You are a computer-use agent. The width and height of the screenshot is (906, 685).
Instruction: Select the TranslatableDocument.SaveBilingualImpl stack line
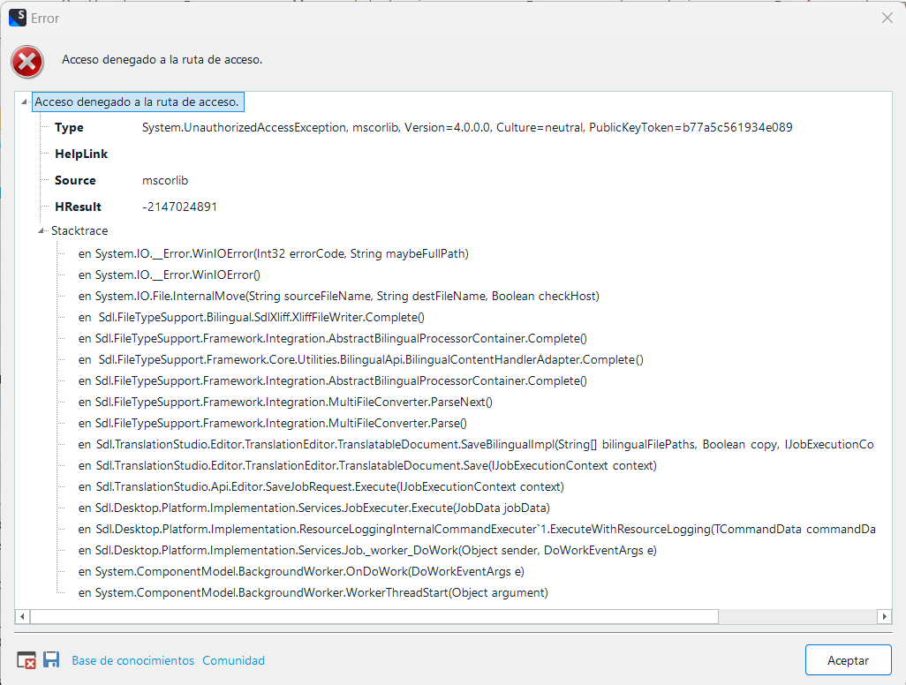(476, 445)
